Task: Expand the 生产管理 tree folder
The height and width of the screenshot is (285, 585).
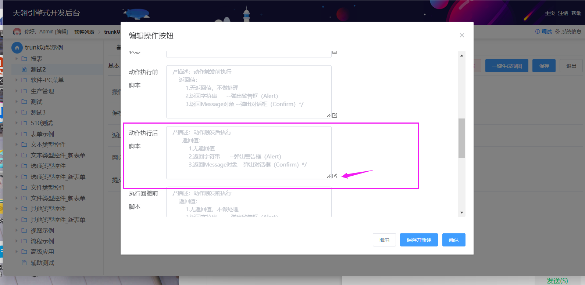Action: (16, 91)
